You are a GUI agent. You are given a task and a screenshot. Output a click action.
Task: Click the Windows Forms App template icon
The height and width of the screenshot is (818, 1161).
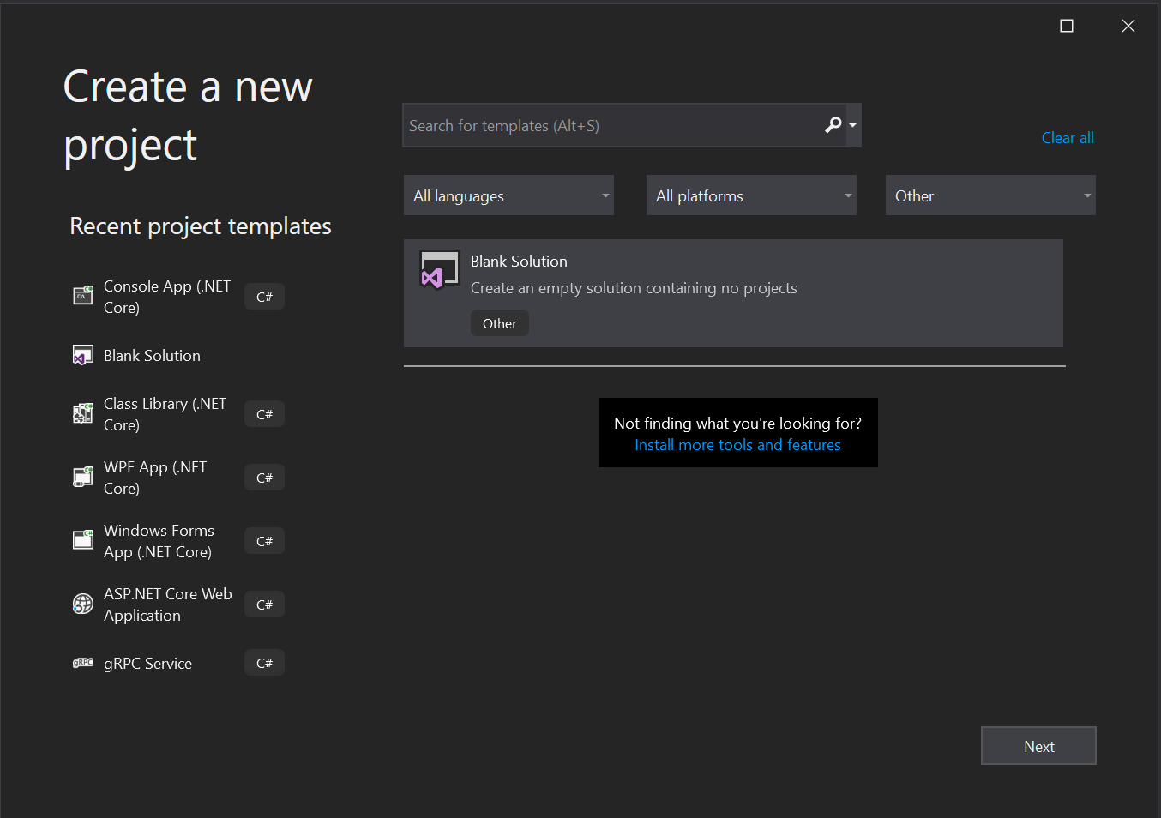83,541
